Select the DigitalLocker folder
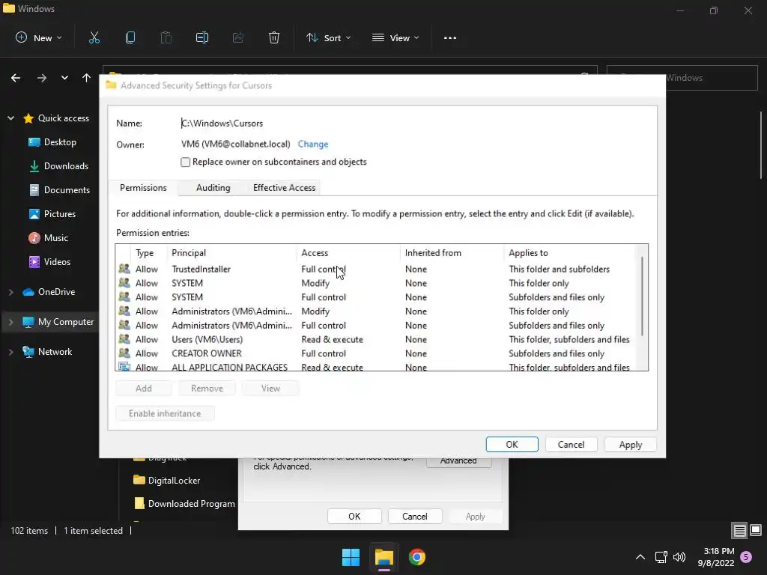 (x=166, y=481)
